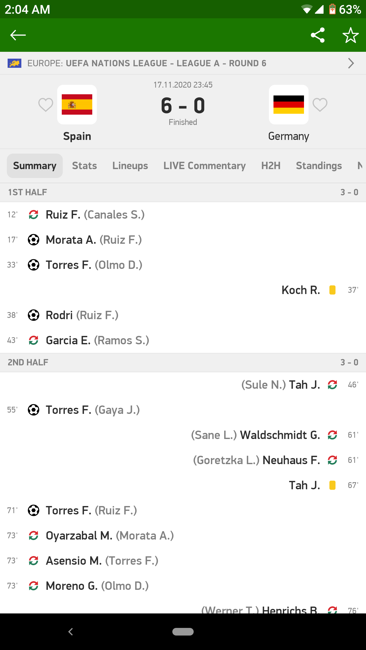Add match to favorites with star icon
The width and height of the screenshot is (366, 650).
pos(350,35)
